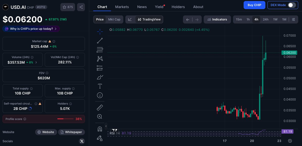
Task: Click the #3712 rank badge
Action: coord(41,7)
